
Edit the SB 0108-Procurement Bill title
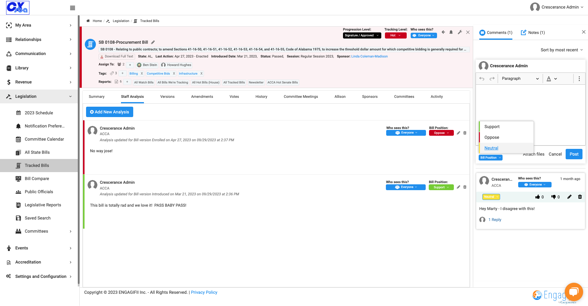coord(153,42)
